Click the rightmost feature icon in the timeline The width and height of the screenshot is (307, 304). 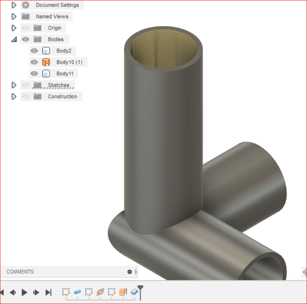coord(134,292)
